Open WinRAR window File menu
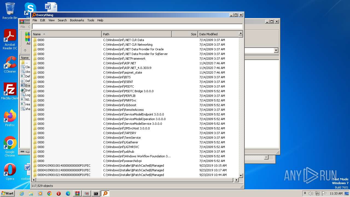Screen dimensions: 350x197 pos(23,27)
